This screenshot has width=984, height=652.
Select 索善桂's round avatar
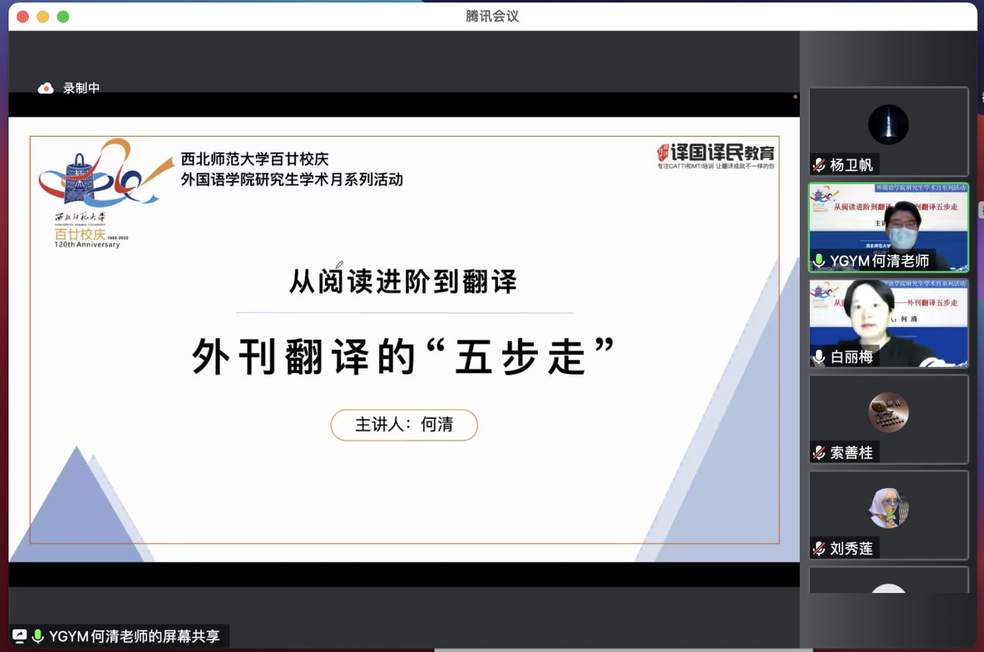point(888,412)
